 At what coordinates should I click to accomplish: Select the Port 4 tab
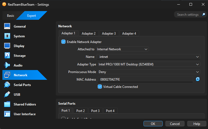110,111
